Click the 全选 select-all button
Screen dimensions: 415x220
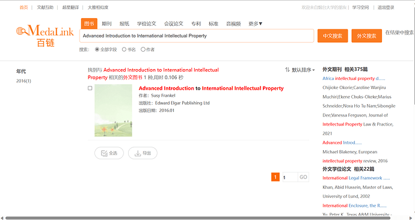tap(109, 153)
